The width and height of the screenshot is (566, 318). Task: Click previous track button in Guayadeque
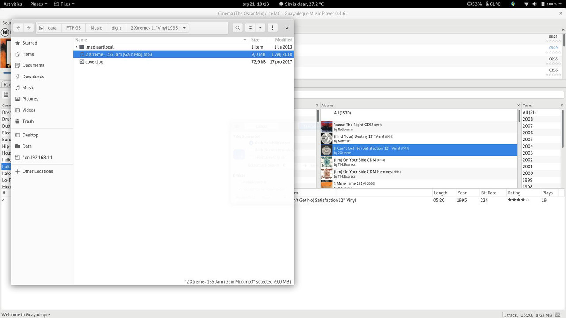coord(4,32)
